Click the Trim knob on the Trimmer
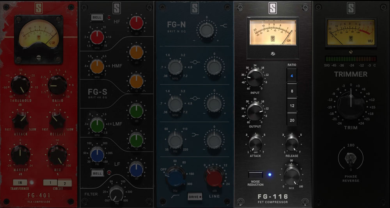The height and width of the screenshot is (208, 390). click(x=351, y=104)
